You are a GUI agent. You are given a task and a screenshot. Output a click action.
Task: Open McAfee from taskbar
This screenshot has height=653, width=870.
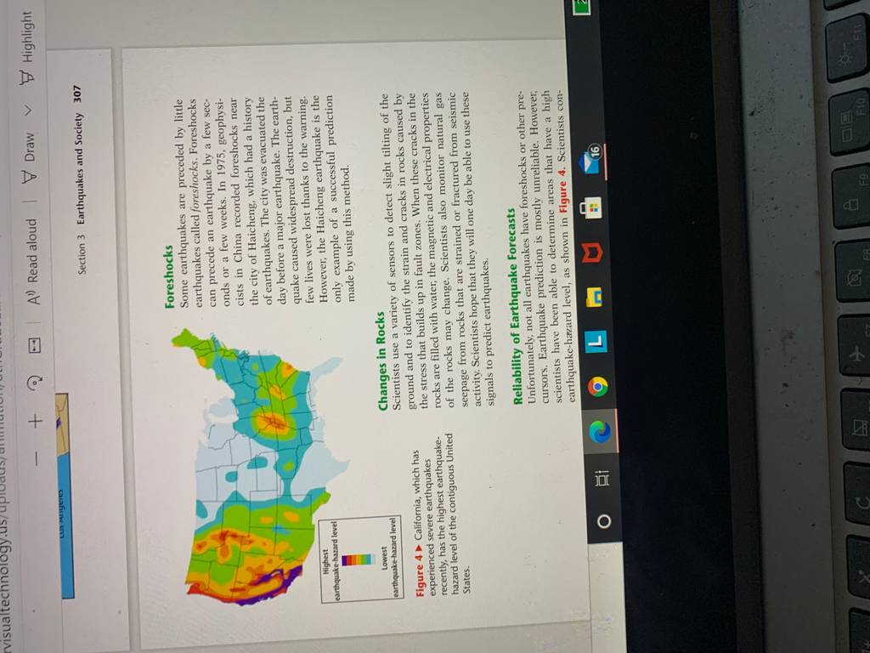(x=594, y=254)
